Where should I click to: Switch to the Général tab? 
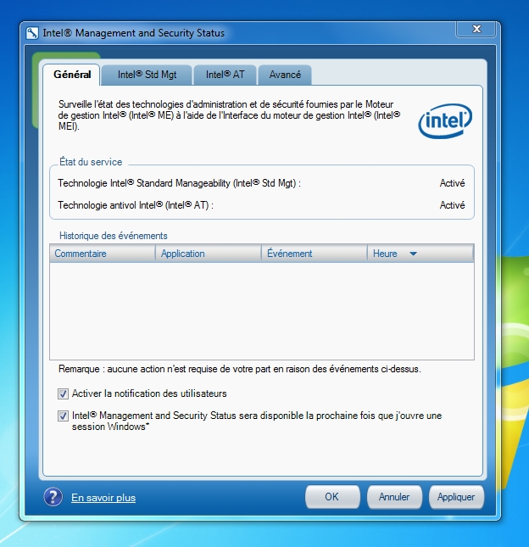[72, 75]
